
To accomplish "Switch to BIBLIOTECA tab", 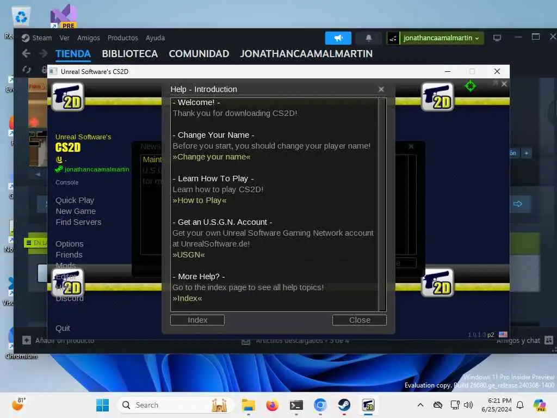I will (x=129, y=54).
